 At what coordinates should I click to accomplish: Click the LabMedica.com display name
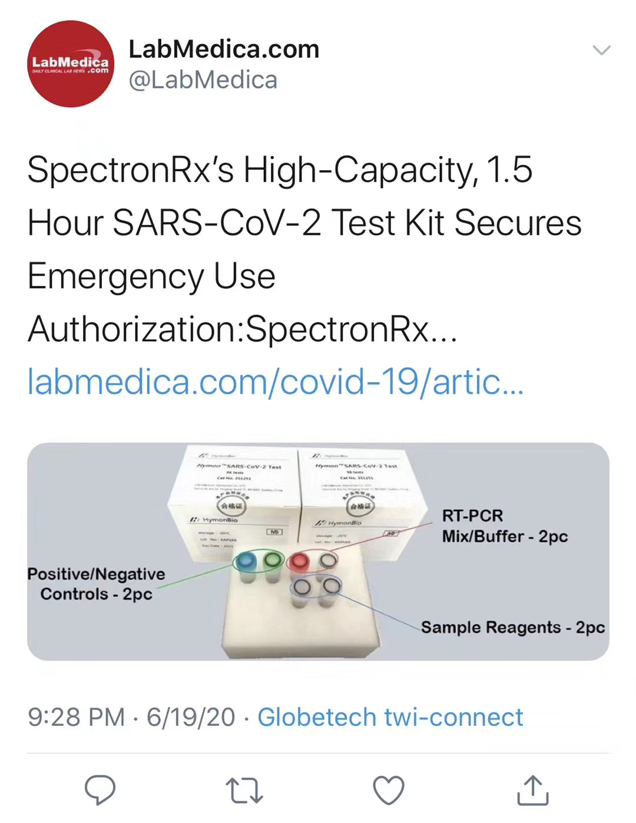click(x=224, y=49)
